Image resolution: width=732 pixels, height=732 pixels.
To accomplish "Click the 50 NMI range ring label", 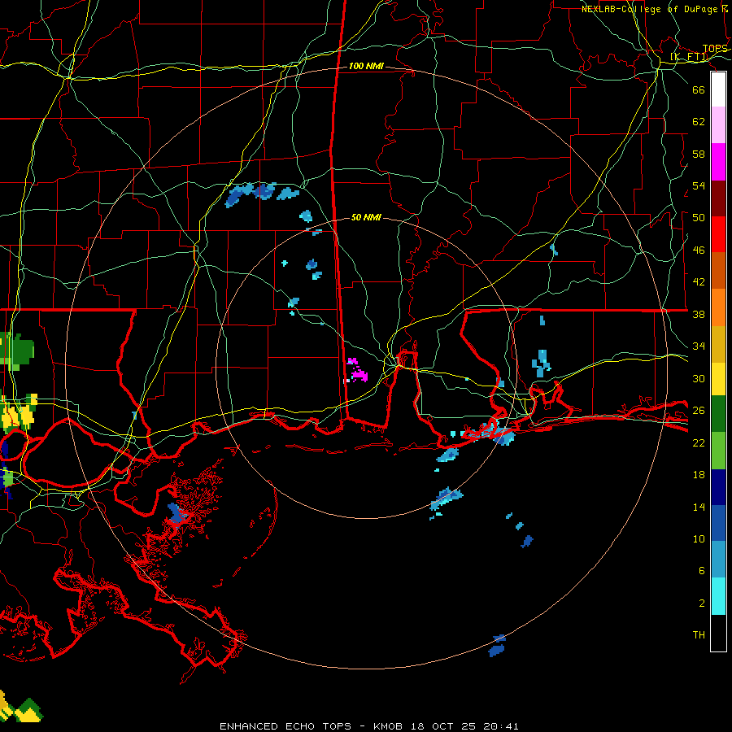I will point(366,217).
